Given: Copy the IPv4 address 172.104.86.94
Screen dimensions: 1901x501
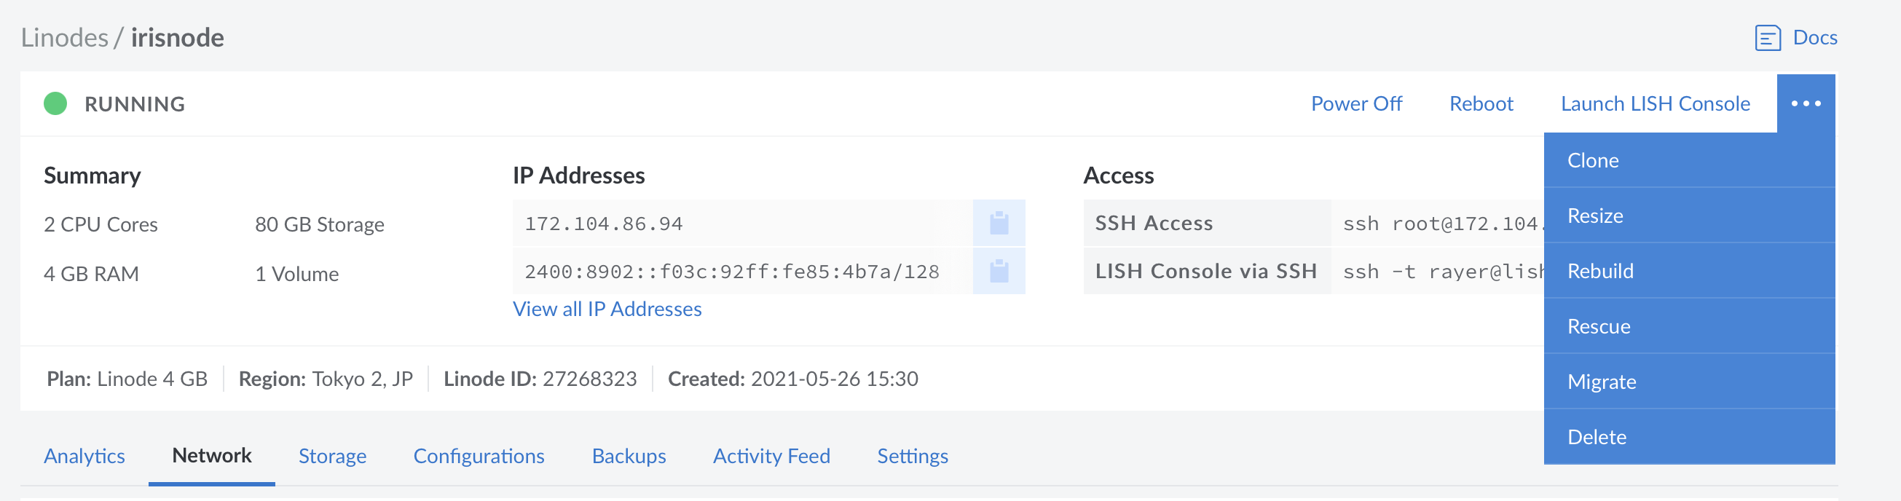Looking at the screenshot, I should coord(999,223).
